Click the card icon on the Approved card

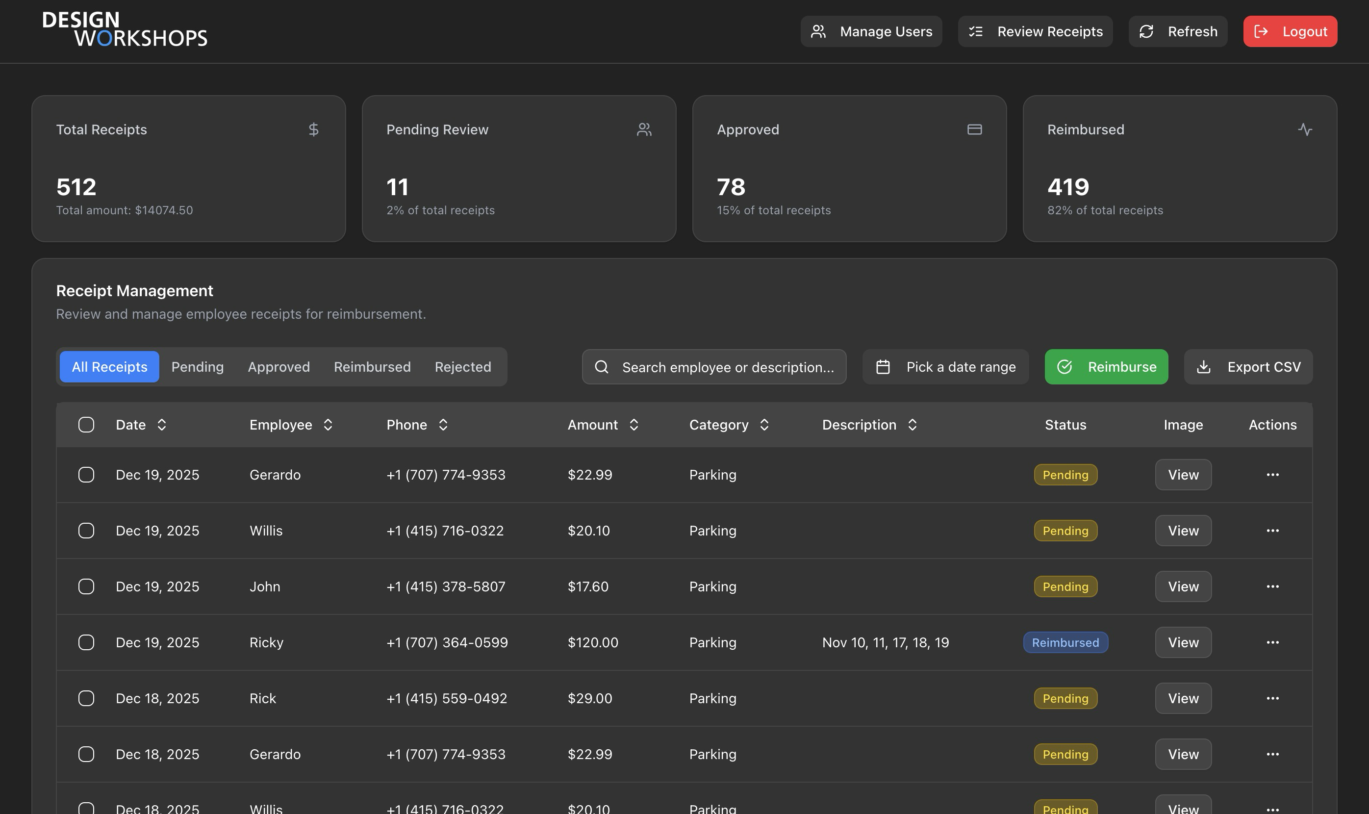point(975,129)
